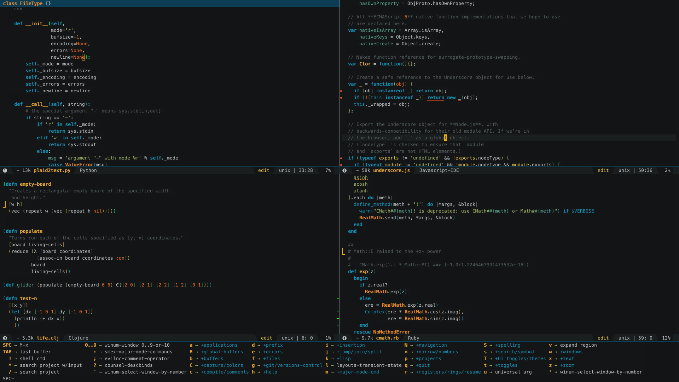Toggle the 'edit' state indicator in cmath.rb modeline
The width and height of the screenshot is (679, 382).
point(603,338)
